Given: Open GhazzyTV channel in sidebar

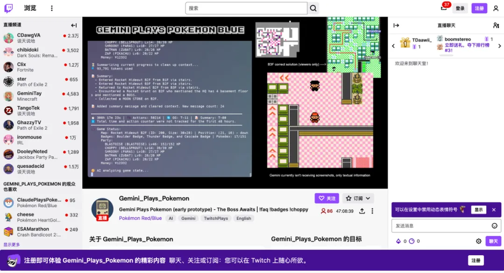Looking at the screenshot, I should pyautogui.click(x=41, y=125).
